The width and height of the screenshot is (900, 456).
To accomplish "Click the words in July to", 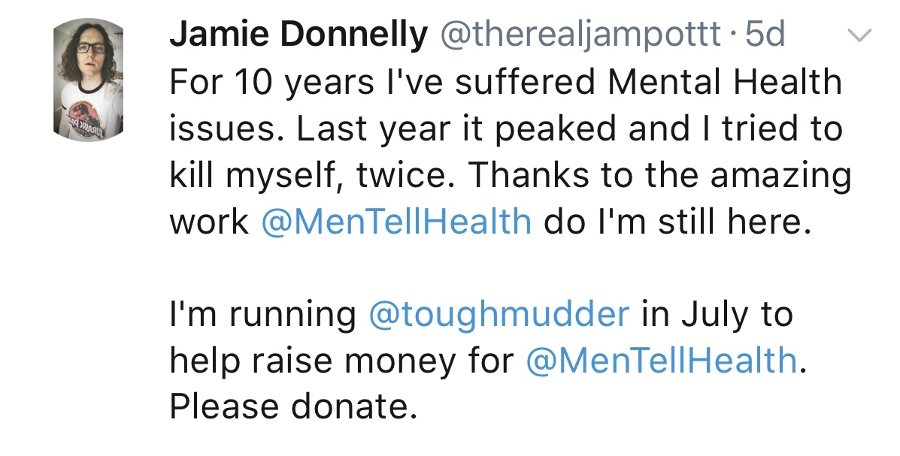I will coord(717,315).
